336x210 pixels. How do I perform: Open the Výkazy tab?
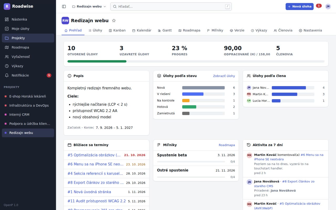coord(259,30)
